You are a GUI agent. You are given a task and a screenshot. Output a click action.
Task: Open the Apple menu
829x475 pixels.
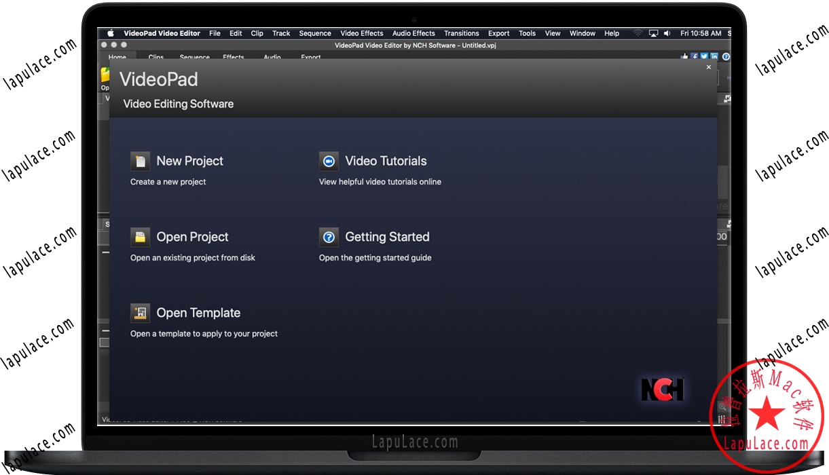110,33
